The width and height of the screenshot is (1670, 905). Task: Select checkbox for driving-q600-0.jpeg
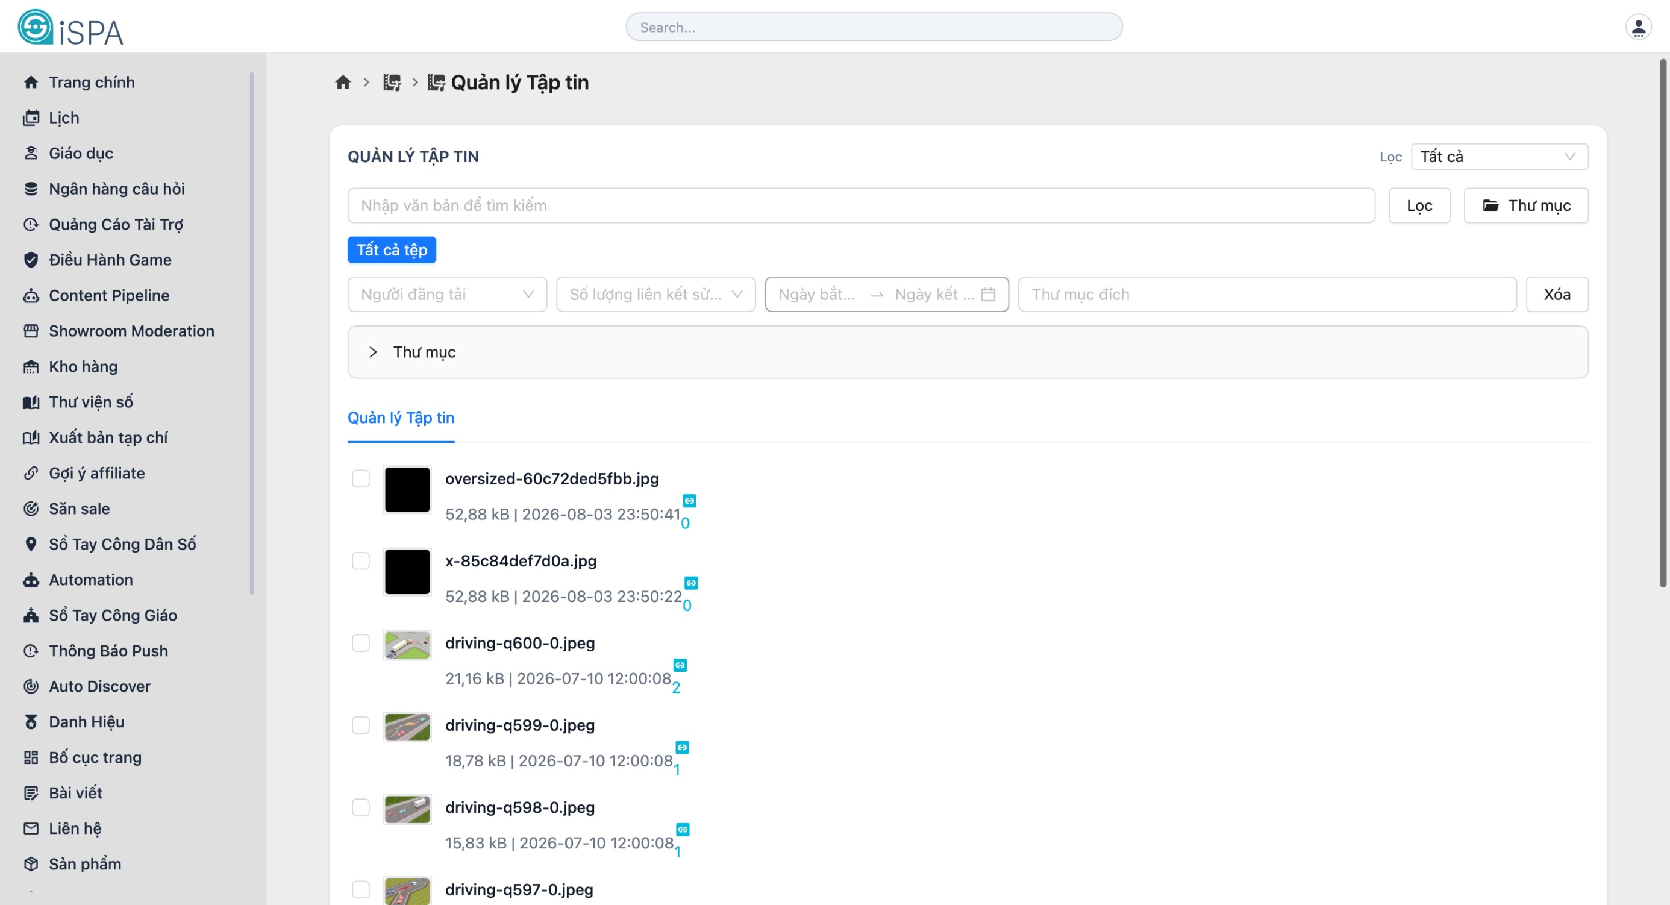(x=360, y=643)
